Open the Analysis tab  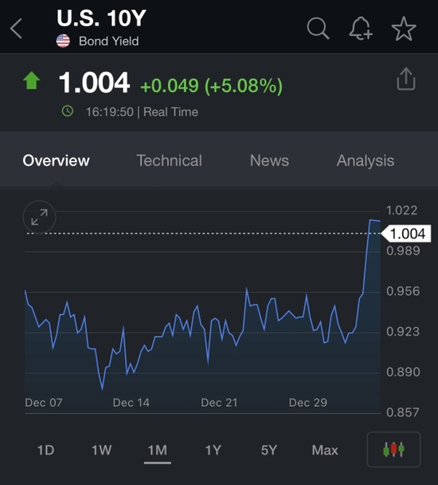pos(366,161)
